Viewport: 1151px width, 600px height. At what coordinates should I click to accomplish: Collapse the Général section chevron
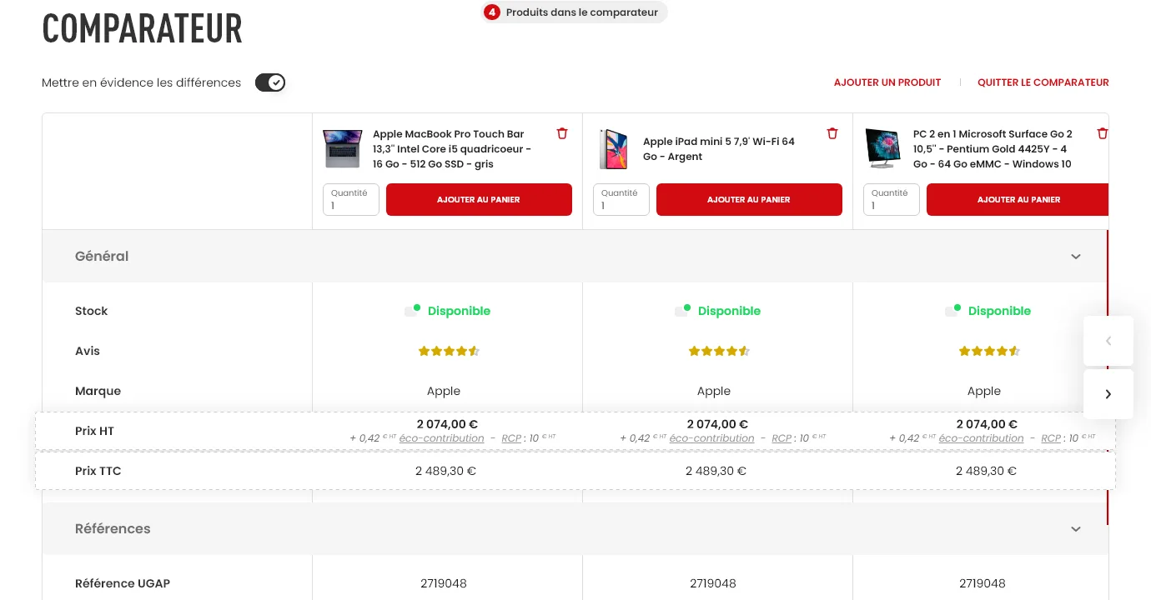tap(1076, 257)
